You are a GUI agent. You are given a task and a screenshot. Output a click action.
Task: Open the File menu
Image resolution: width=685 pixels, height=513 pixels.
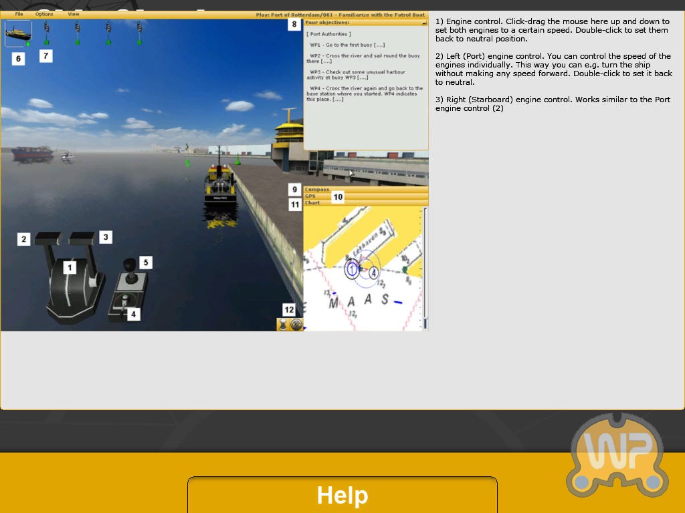coord(19,14)
